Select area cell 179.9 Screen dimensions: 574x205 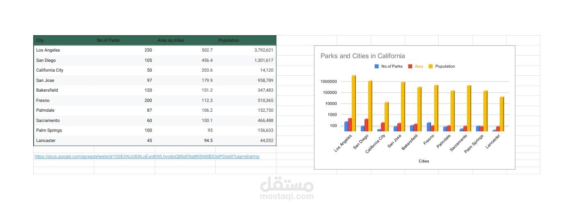(207, 80)
